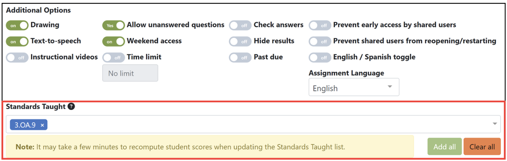Click the No limit time field
This screenshot has width=507, height=161.
[x=130, y=73]
